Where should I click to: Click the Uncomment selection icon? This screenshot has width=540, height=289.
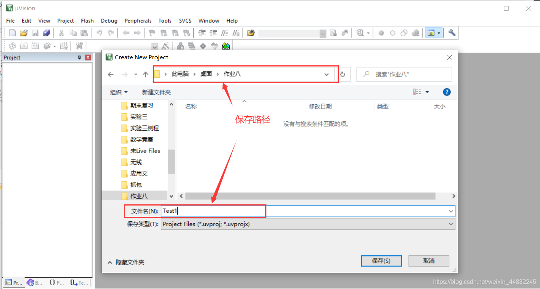(236, 33)
